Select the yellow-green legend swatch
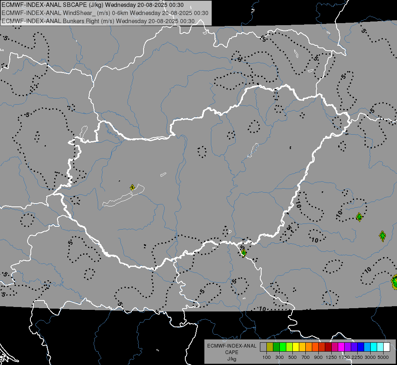This screenshot has height=365, width=397. tap(289, 347)
